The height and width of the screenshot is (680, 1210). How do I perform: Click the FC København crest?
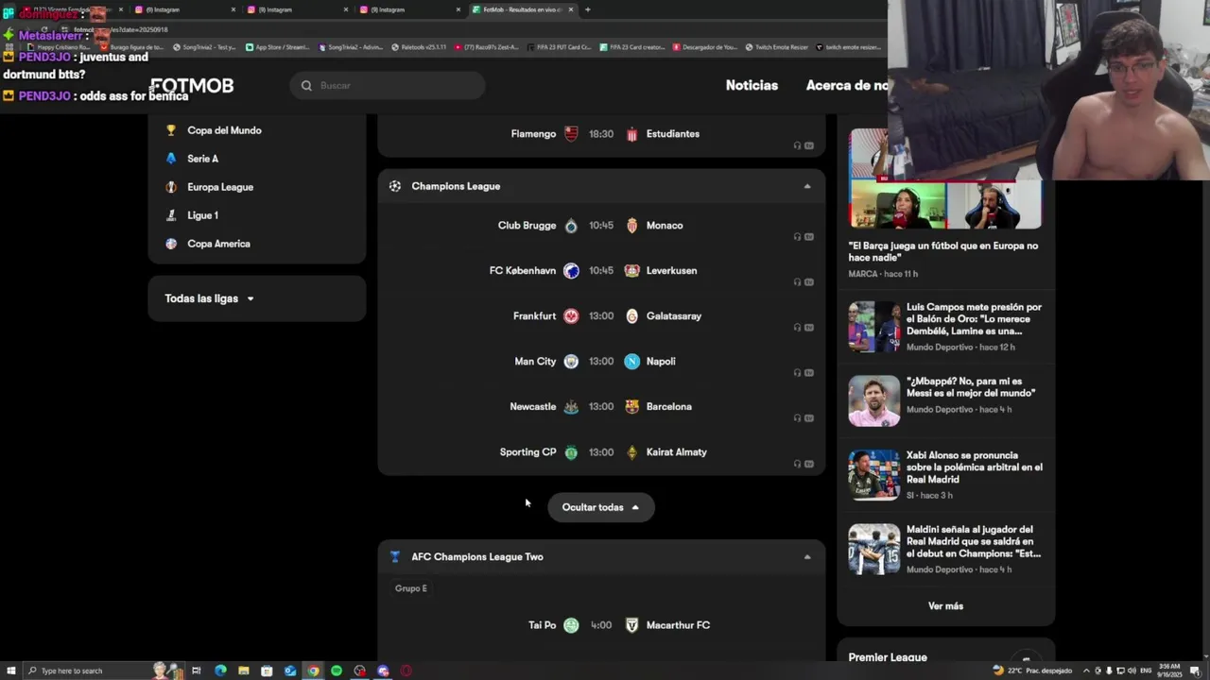point(571,271)
